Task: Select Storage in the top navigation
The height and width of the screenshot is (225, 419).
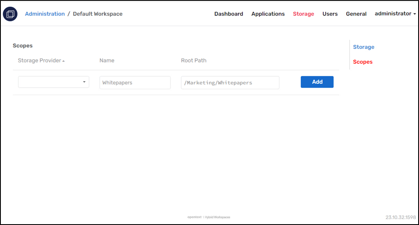Action: (303, 14)
